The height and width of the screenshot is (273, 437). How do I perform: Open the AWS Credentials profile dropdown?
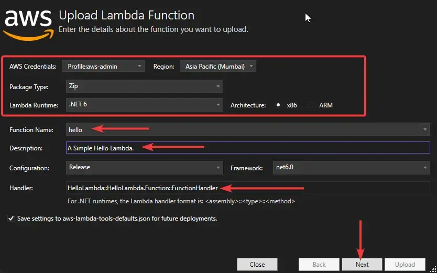coord(103,67)
